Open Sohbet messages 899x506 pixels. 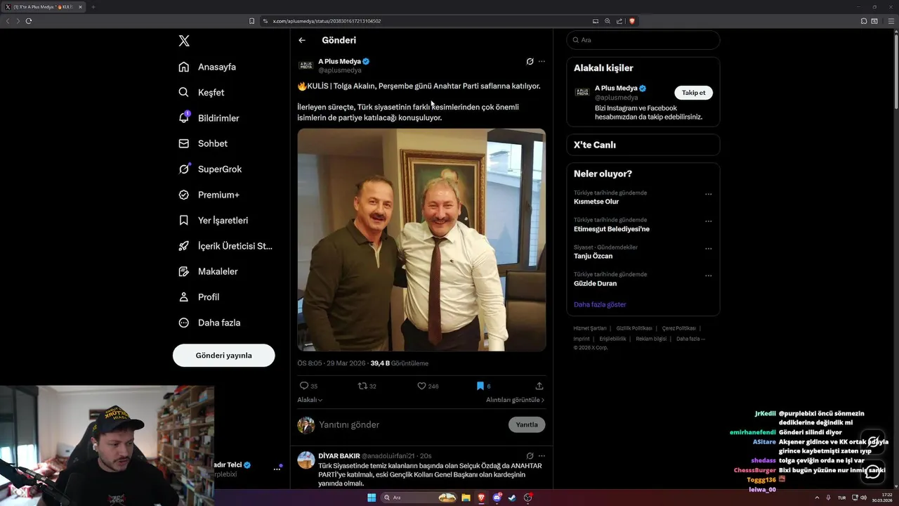203,143
